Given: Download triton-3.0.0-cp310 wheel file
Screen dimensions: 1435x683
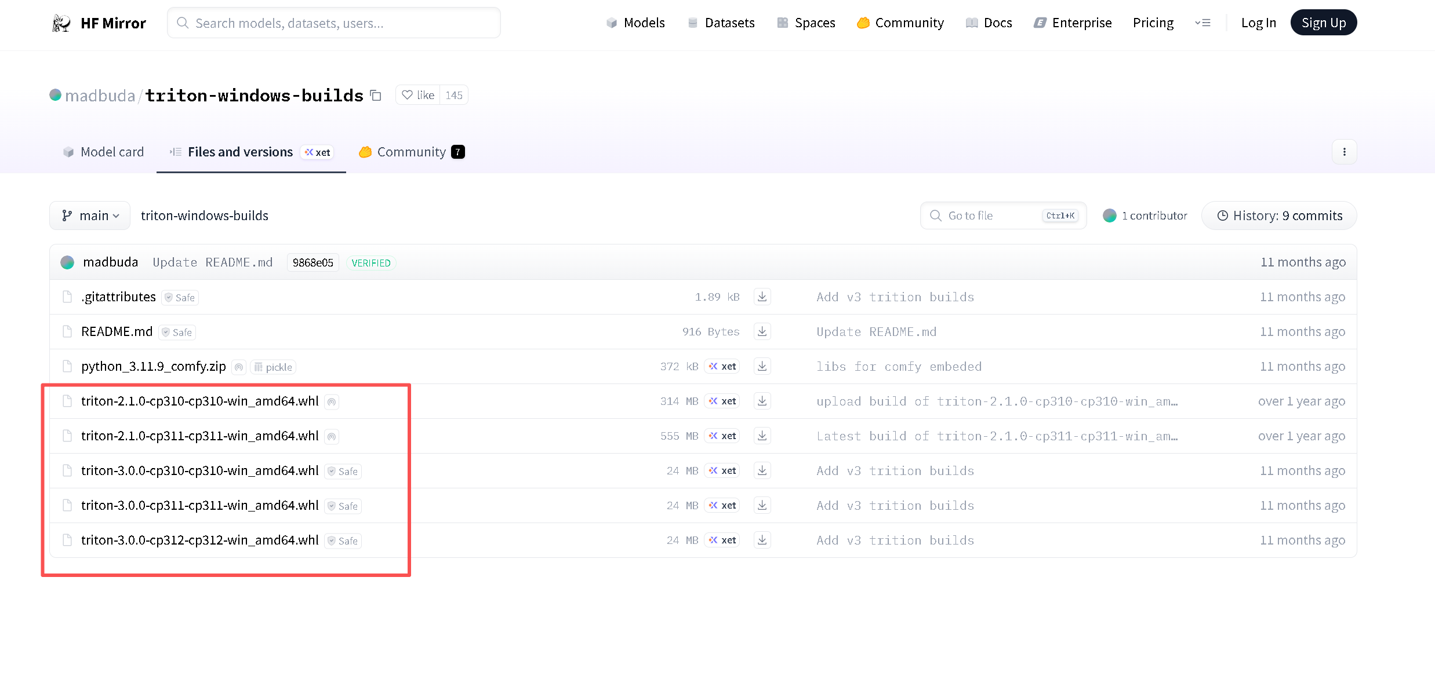Looking at the screenshot, I should pyautogui.click(x=762, y=470).
